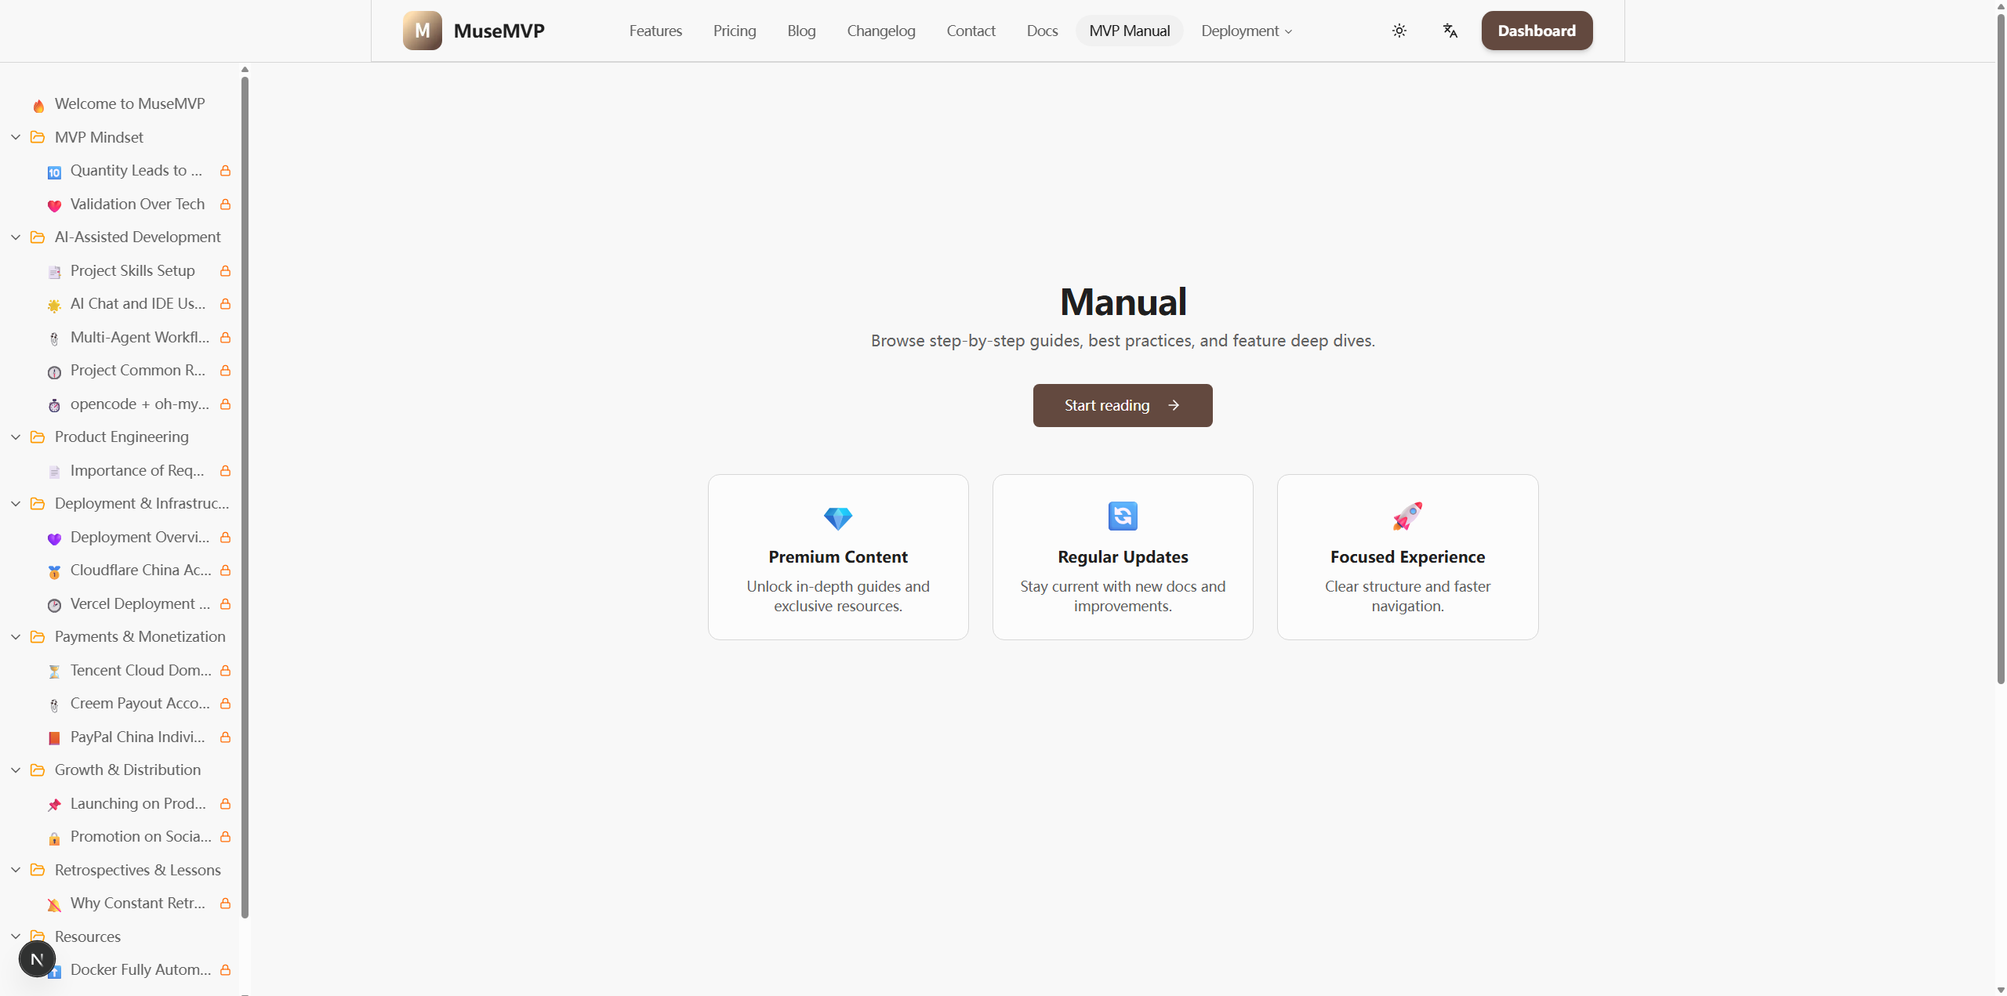Screen dimensions: 2007x996
Task: Click the MVP Mindset folder icon
Action: 38,137
